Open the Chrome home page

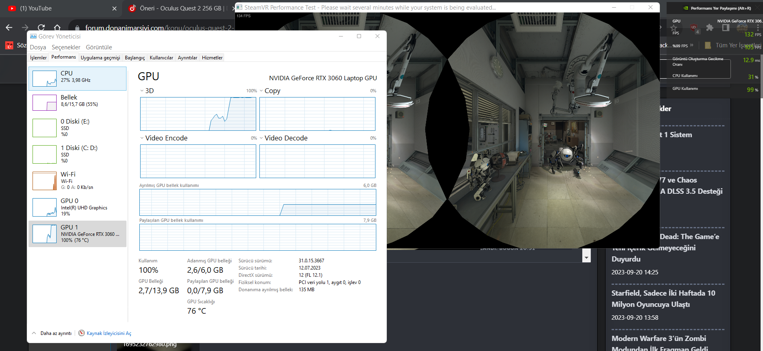click(57, 27)
